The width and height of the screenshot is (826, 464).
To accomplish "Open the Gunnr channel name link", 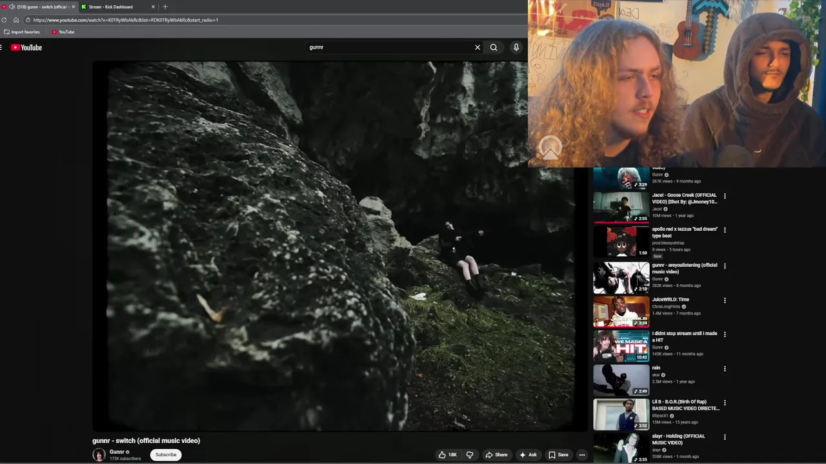I will 117,452.
